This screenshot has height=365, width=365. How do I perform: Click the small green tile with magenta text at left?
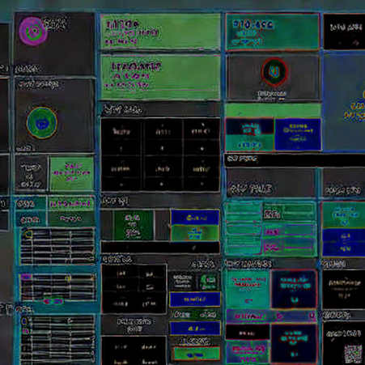point(72,173)
